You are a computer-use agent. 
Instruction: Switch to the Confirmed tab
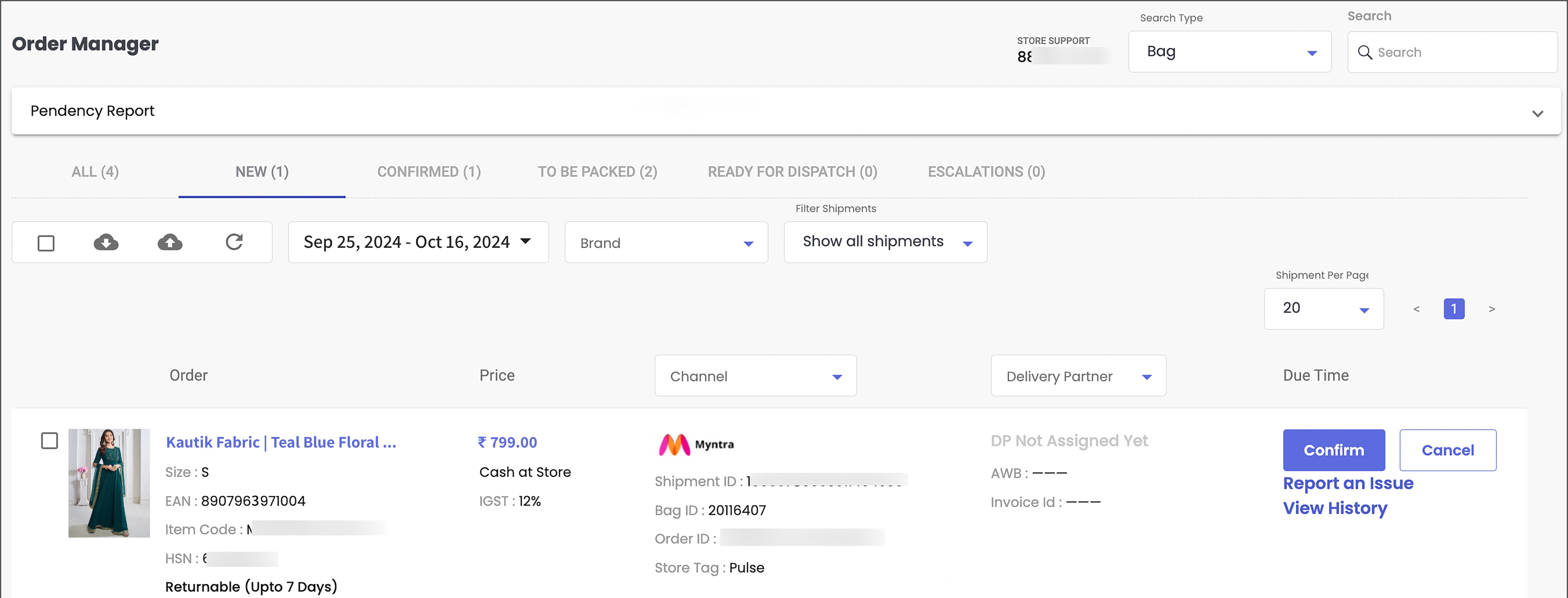(x=428, y=172)
